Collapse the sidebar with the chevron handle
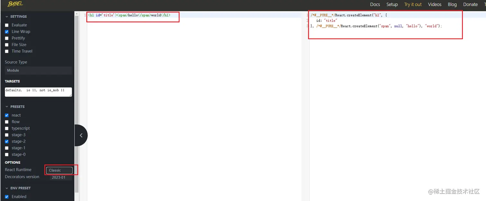Screen dimensions: 486x201 point(81,135)
